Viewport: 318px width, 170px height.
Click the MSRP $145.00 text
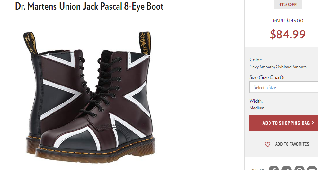(x=288, y=21)
